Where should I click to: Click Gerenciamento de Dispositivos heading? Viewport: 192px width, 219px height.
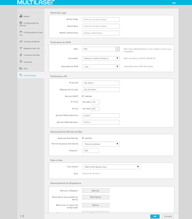pyautogui.click(x=66, y=183)
